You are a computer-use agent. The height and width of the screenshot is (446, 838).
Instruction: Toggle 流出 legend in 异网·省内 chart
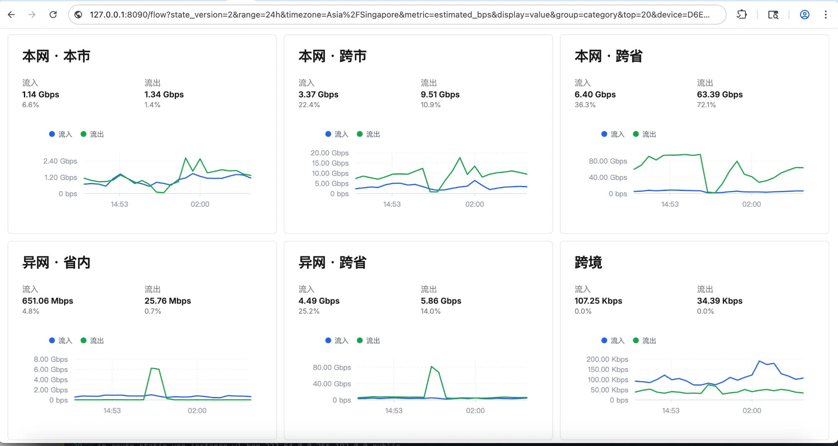click(92, 340)
